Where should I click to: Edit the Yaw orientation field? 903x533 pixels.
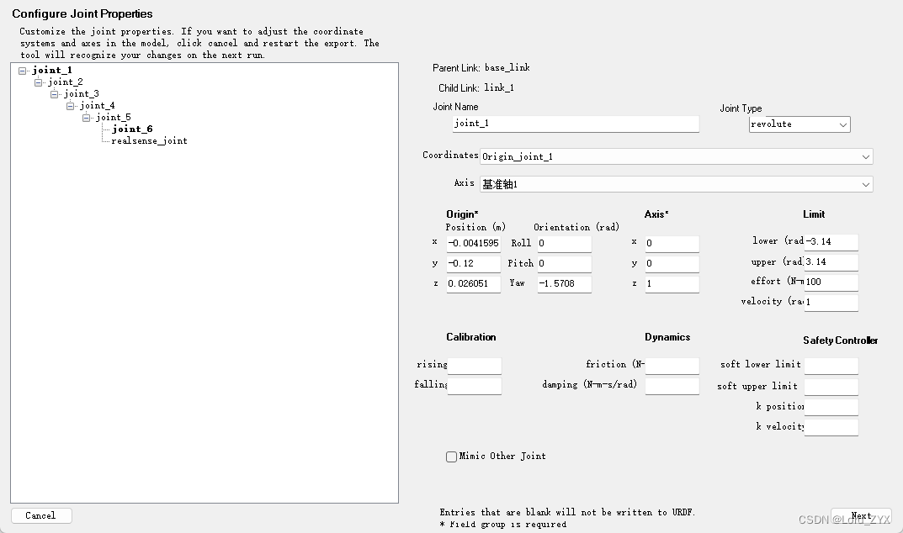point(565,284)
